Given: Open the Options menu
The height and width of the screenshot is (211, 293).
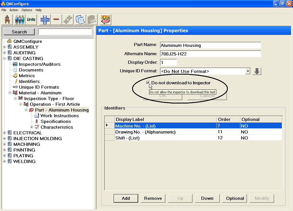Looking at the screenshot, I should click(27, 10).
